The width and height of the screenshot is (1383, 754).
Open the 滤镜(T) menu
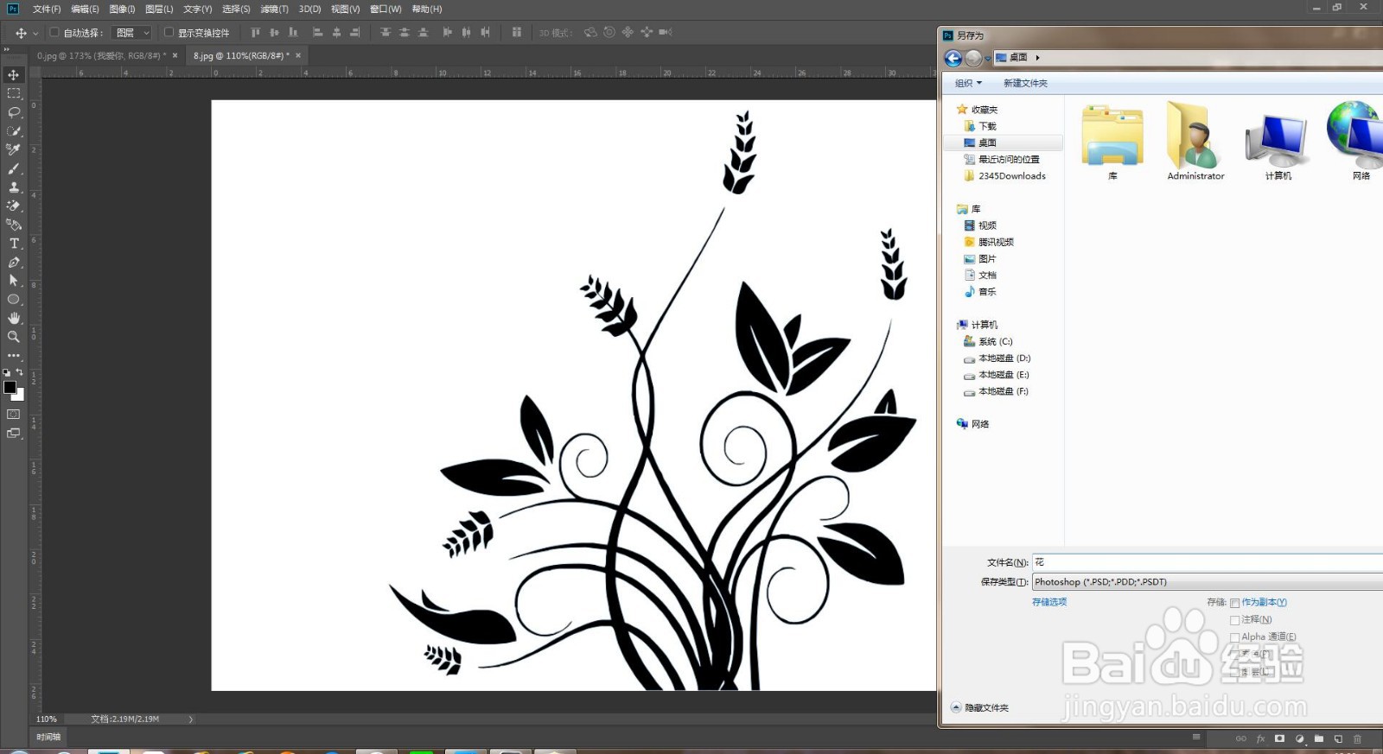(x=274, y=9)
